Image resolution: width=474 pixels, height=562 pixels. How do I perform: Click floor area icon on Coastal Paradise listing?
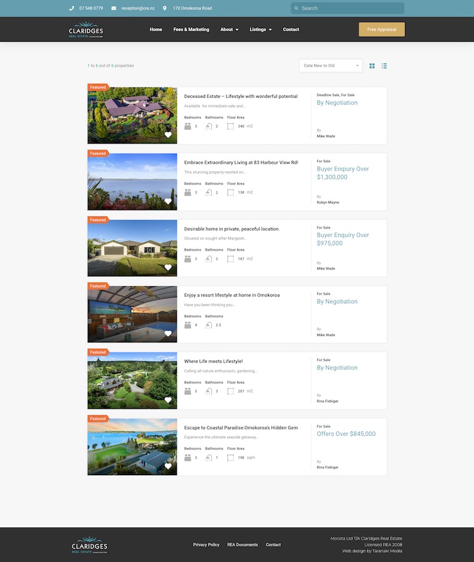tap(231, 458)
